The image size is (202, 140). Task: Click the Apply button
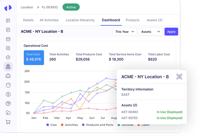coord(171,32)
